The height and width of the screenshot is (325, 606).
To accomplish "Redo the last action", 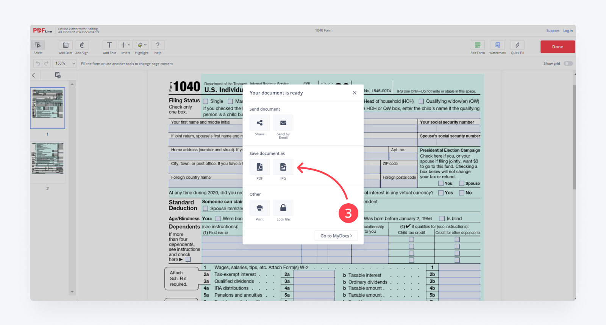I will tap(46, 63).
